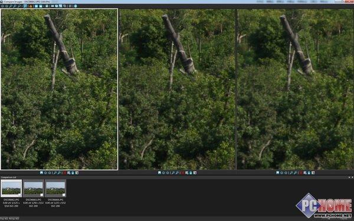Viewport: 354px width, 221px height.
Task: Zoom out on the right image pane
Action: 296,173
